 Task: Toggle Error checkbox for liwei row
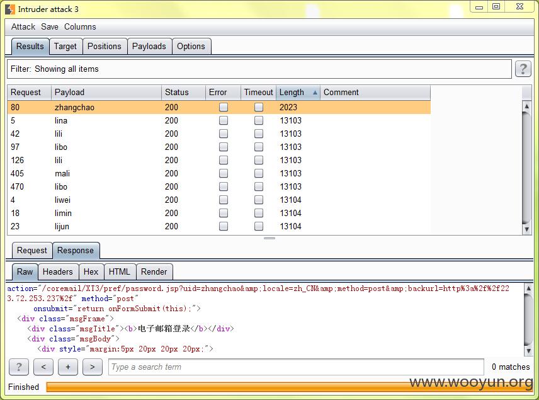click(x=224, y=200)
